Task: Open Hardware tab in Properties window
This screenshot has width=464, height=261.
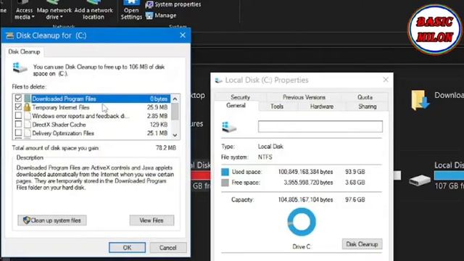Action: coord(322,107)
